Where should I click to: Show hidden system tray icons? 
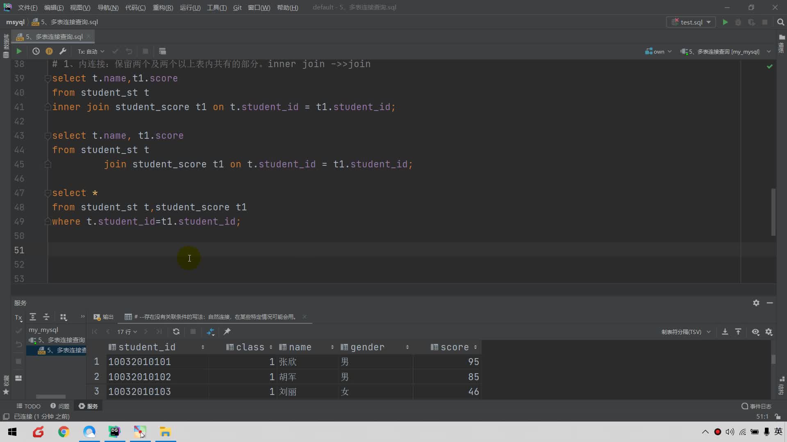tap(705, 432)
